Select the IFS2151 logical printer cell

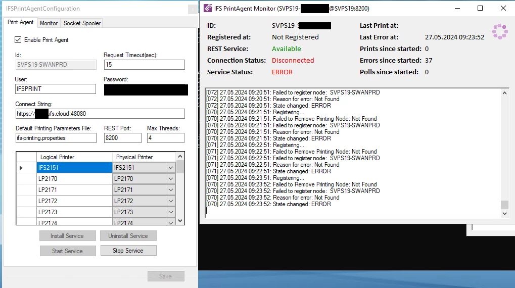pyautogui.click(x=75, y=168)
